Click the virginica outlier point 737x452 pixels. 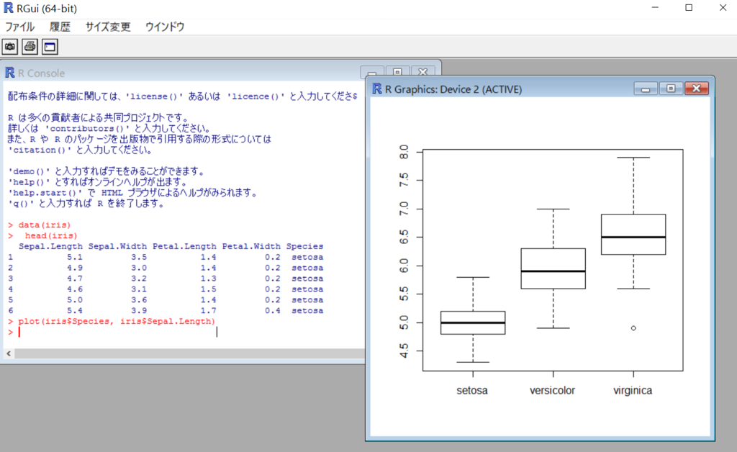(633, 328)
